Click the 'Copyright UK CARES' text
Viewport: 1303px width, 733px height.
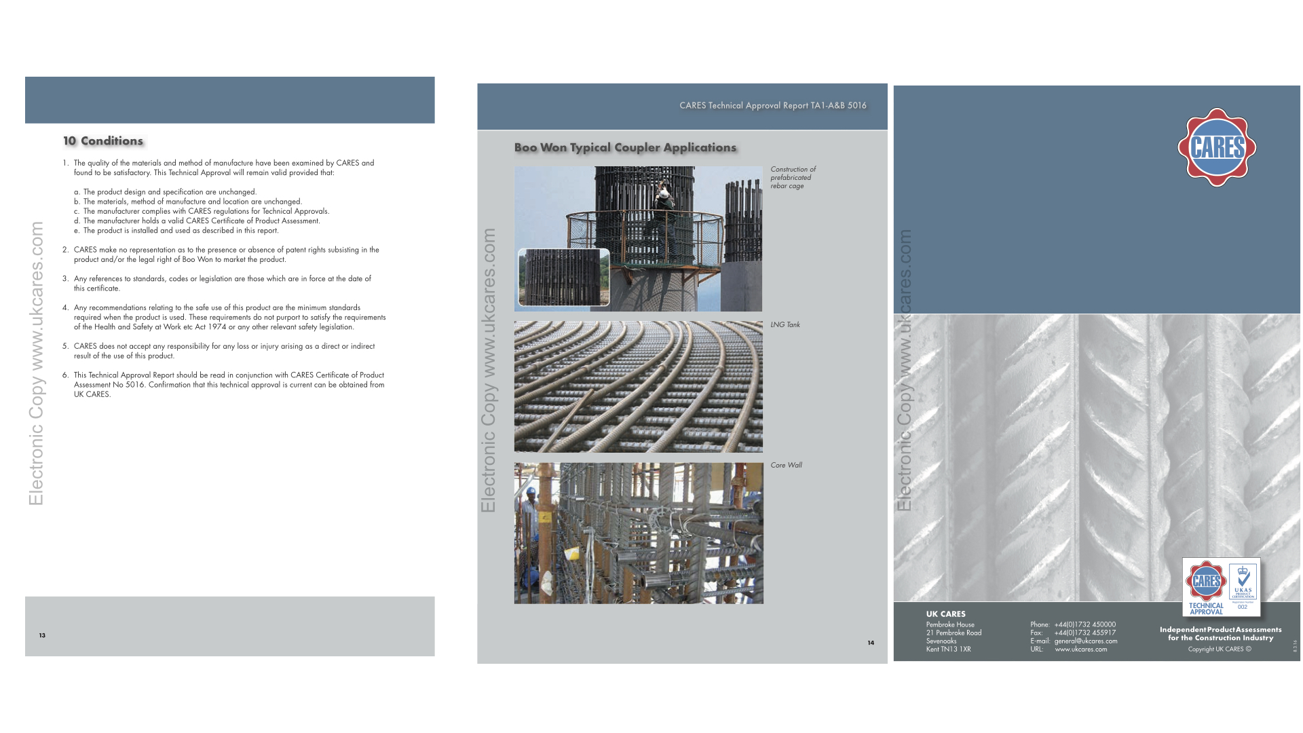1219,650
